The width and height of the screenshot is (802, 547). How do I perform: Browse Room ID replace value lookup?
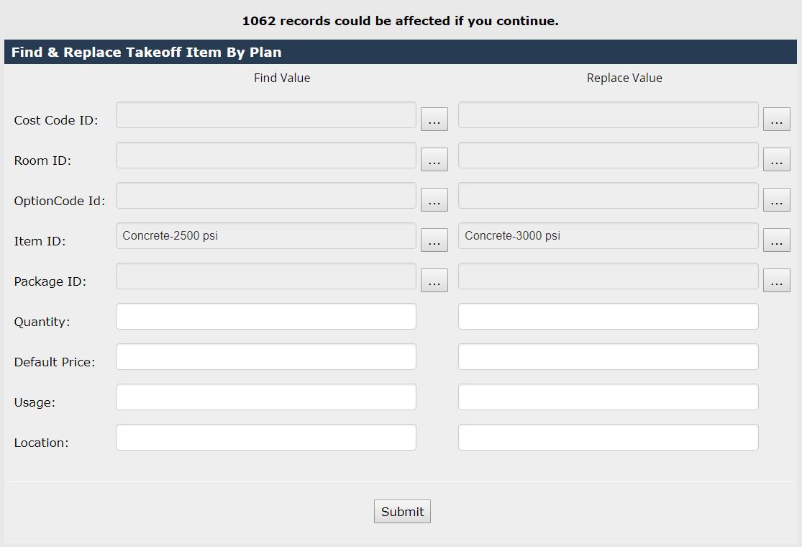point(776,160)
